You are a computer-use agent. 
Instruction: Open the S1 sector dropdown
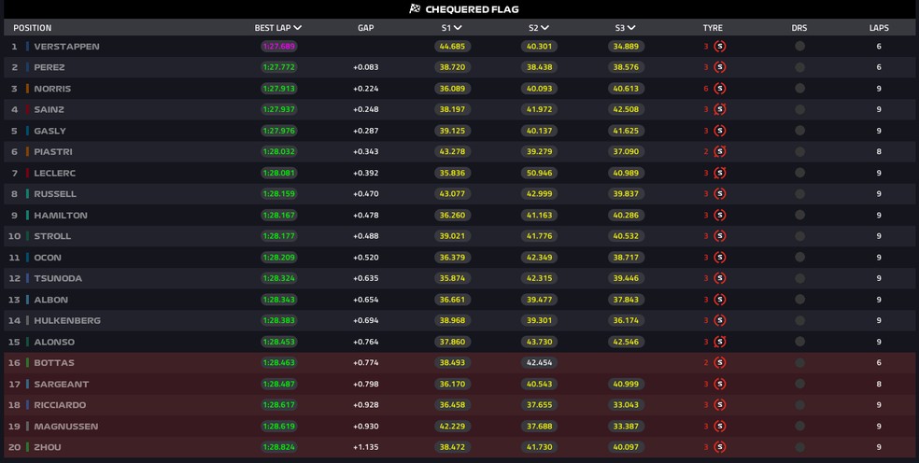coord(452,28)
